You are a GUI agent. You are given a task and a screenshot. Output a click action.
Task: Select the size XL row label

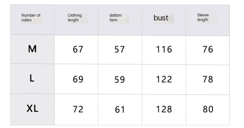click(32, 109)
